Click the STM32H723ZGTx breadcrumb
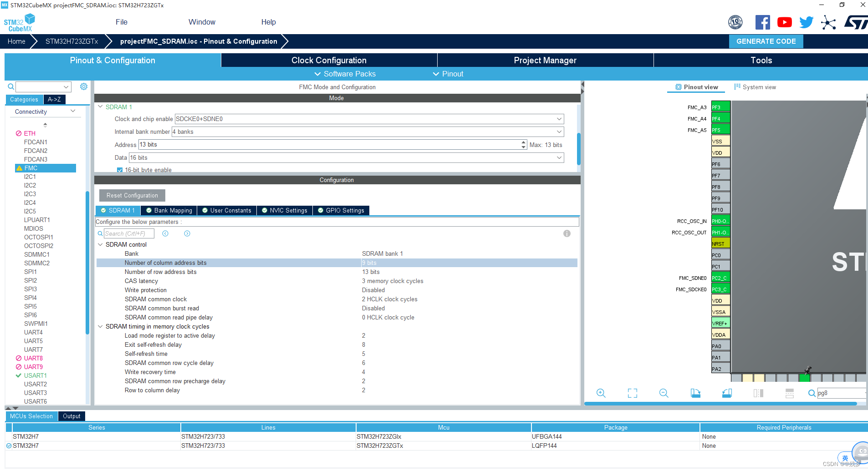868x471 pixels. (x=71, y=41)
